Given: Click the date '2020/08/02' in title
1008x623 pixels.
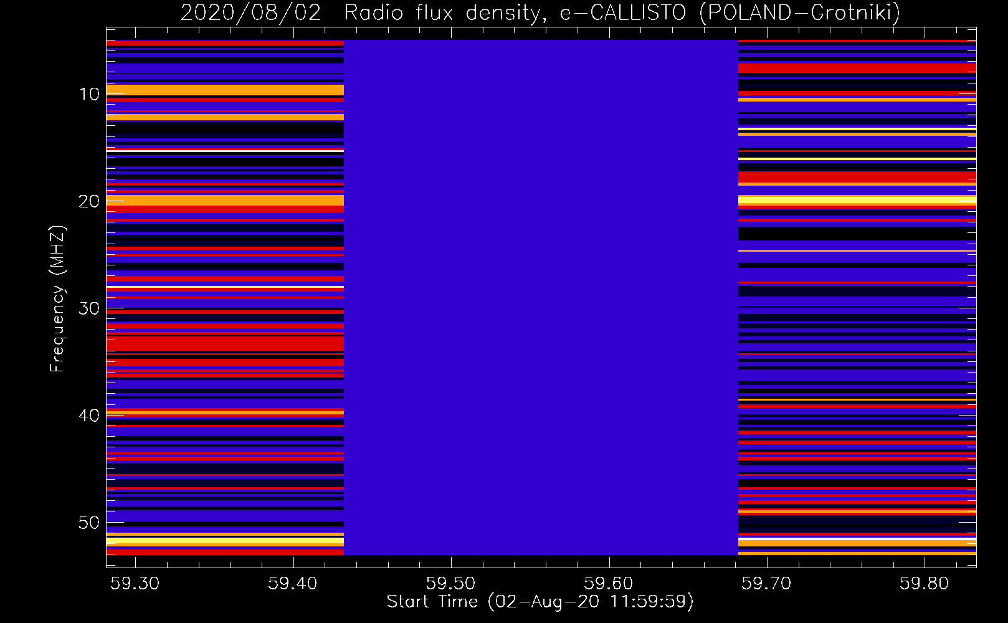Looking at the screenshot, I should pyautogui.click(x=250, y=12).
